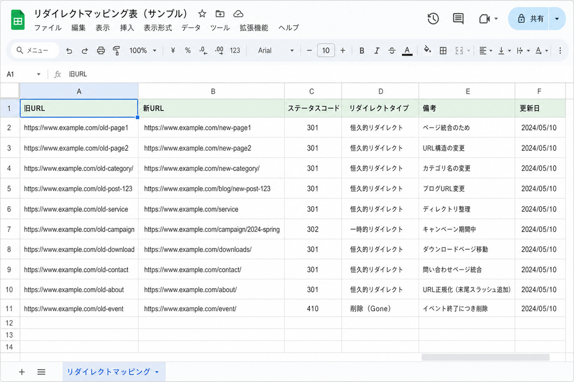
Task: Open the 表示 menu
Action: [x=103, y=27]
